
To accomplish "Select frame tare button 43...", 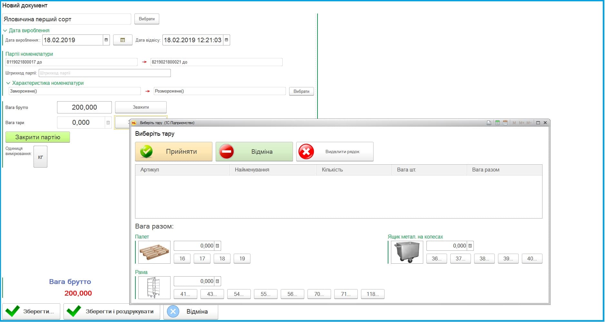I will pos(212,294).
